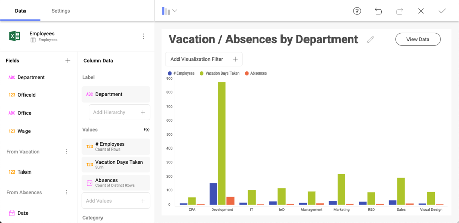The height and width of the screenshot is (223, 459).
Task: Click the redo arrow icon
Action: pyautogui.click(x=400, y=11)
